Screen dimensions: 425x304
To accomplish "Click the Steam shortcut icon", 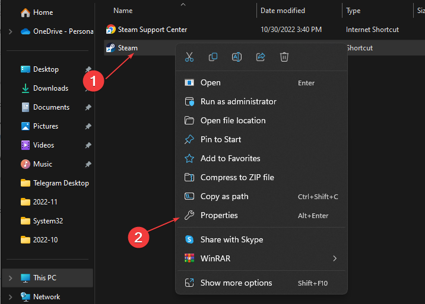I will click(110, 48).
